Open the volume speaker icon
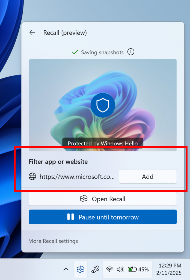Image resolution: width=190 pixels, height=280 pixels. [120, 269]
